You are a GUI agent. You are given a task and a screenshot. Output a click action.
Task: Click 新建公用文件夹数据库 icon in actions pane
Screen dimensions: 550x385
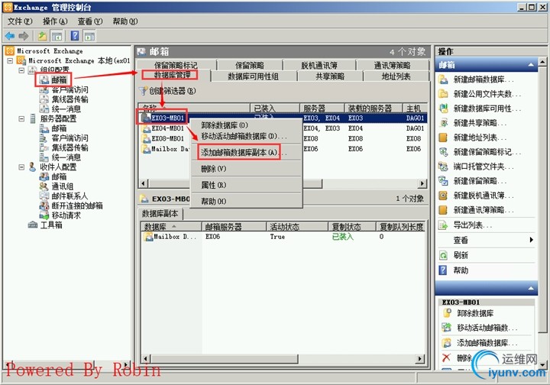(443, 94)
